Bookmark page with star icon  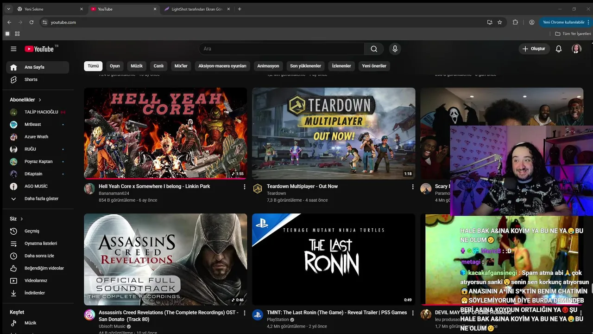[x=499, y=22]
